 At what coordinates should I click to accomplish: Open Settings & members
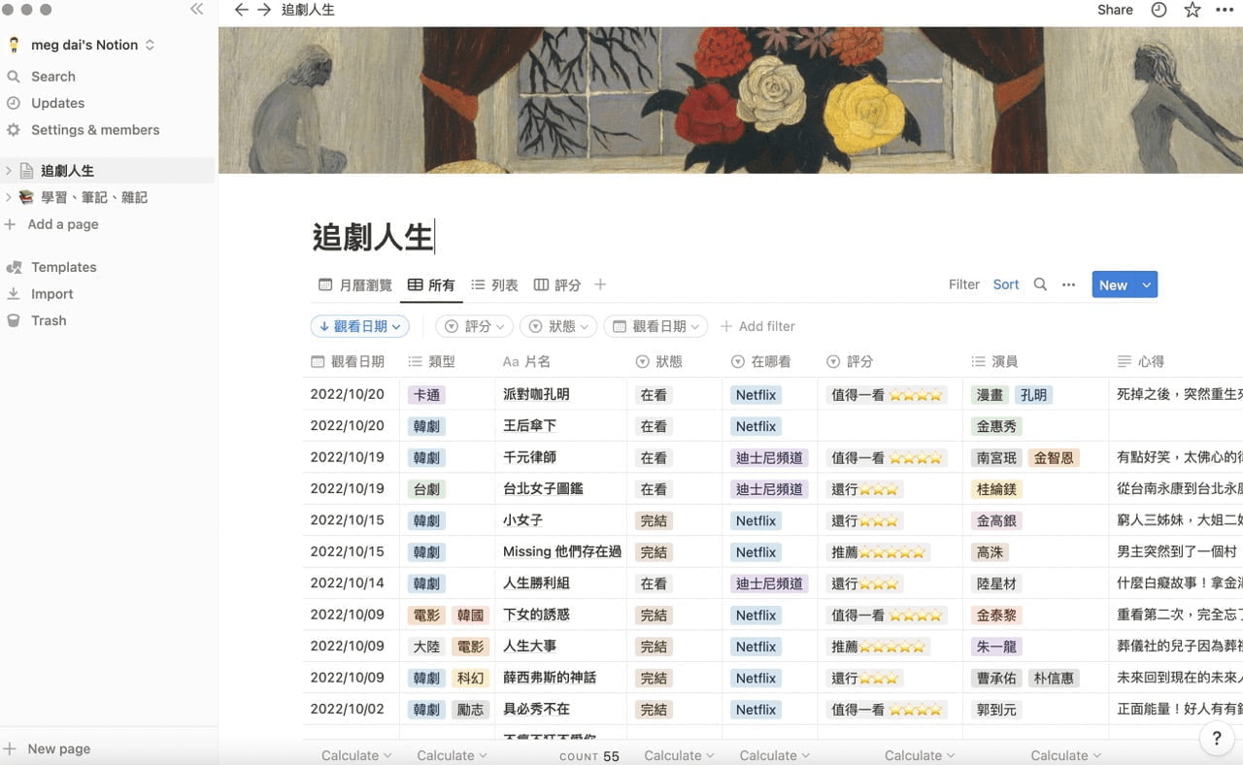point(95,130)
